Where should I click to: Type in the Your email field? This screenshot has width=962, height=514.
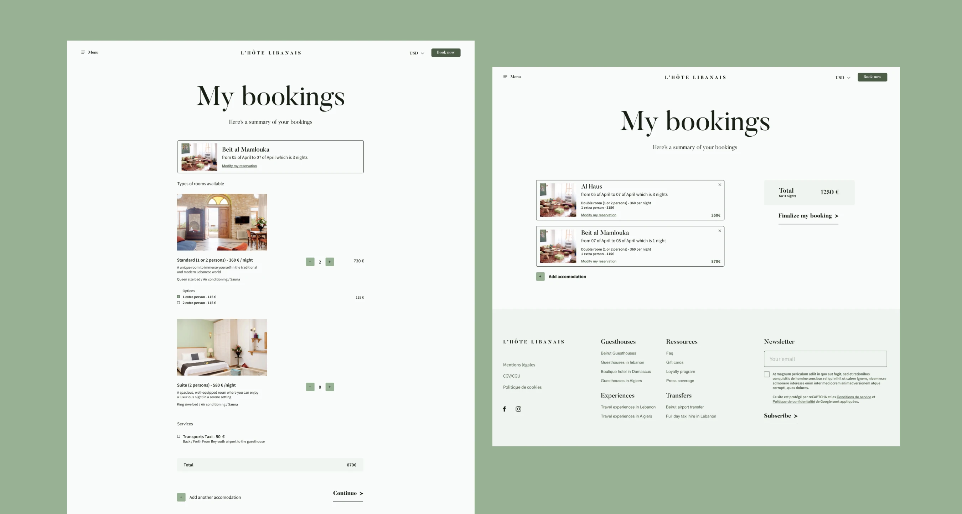(825, 359)
